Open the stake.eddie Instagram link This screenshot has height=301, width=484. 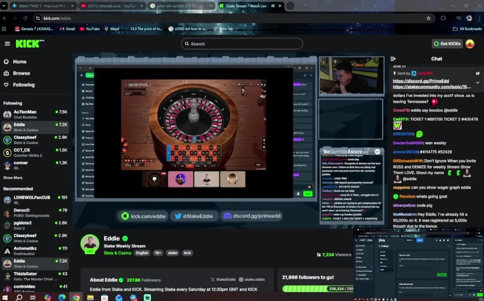point(252,279)
